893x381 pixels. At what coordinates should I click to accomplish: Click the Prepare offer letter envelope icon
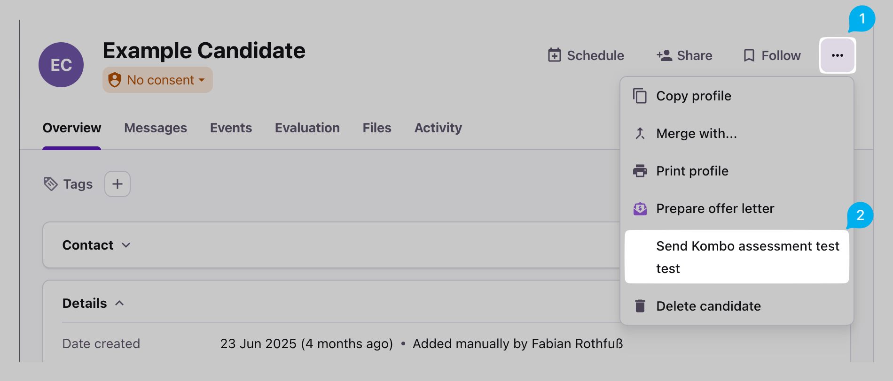(x=640, y=208)
